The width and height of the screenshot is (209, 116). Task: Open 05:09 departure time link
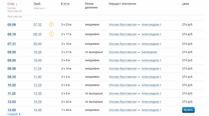[12, 25]
